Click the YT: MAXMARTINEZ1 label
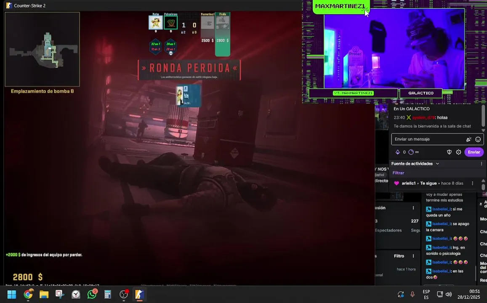The image size is (487, 303). [353, 93]
